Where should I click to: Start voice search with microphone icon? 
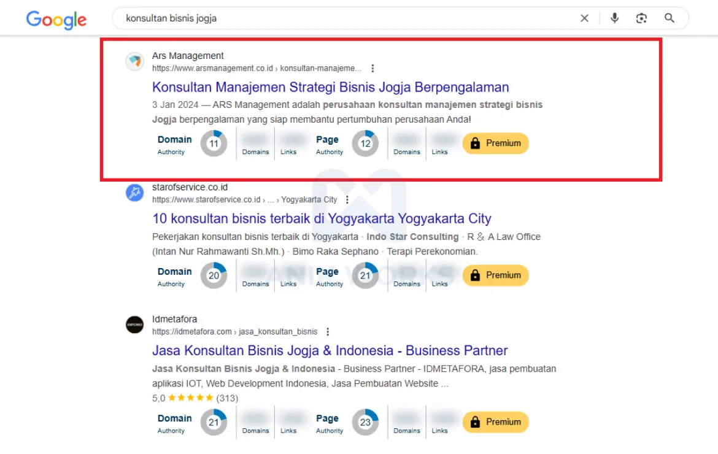click(614, 18)
